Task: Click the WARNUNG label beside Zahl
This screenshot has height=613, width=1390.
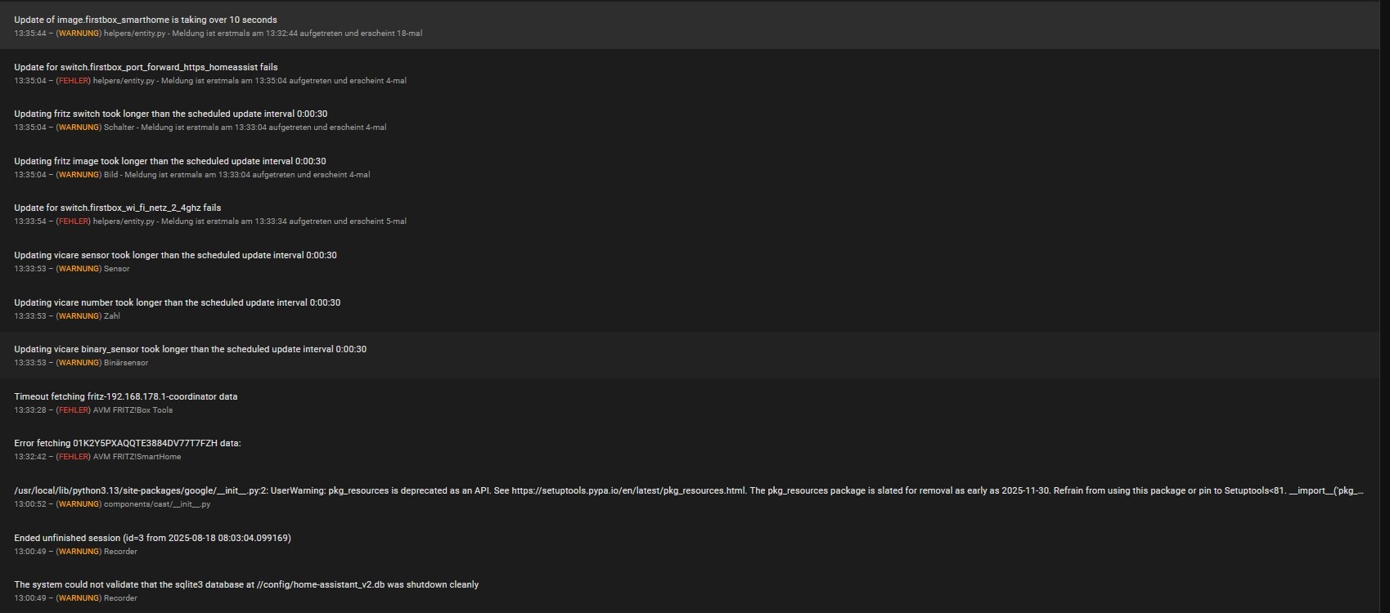Action: click(x=79, y=316)
